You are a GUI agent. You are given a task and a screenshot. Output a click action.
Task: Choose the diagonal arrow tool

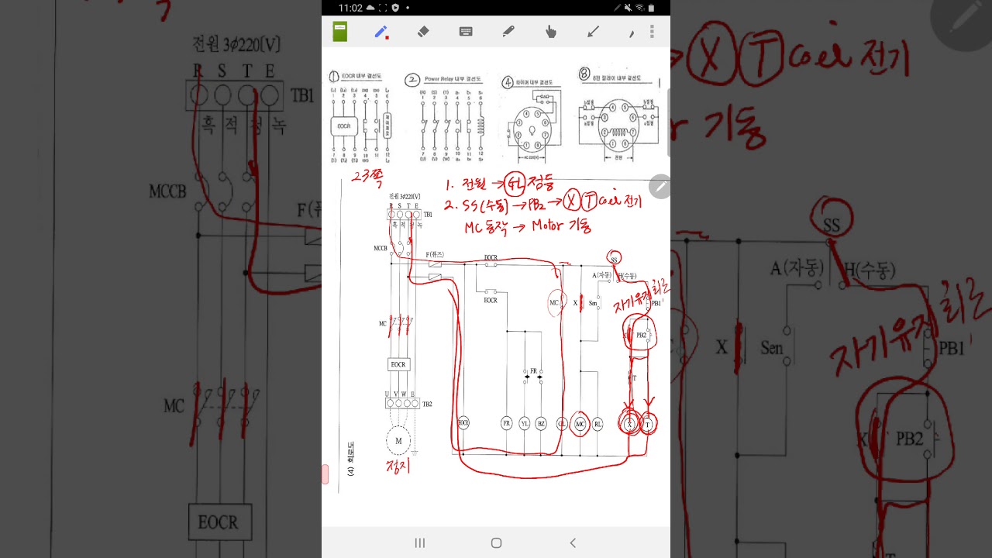pos(593,32)
